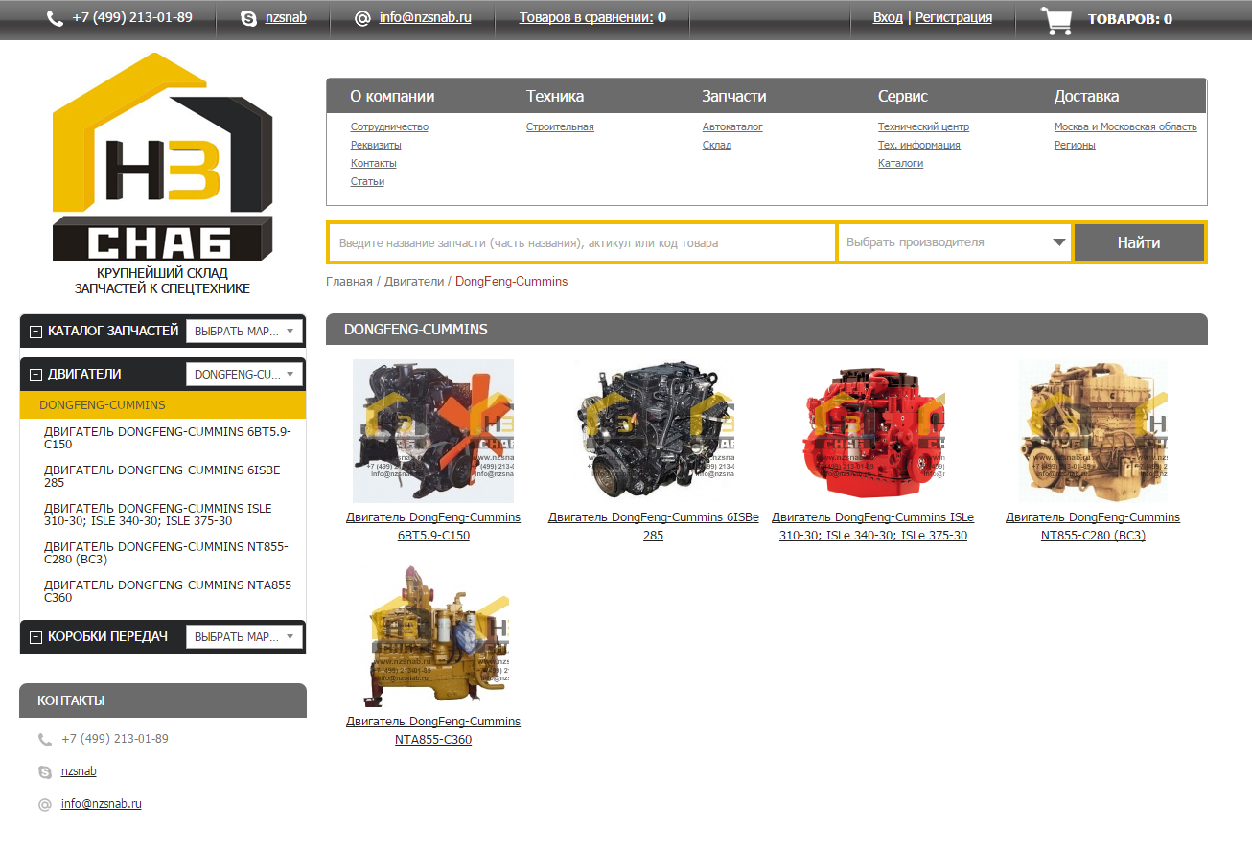Viewport: 1252px width, 849px height.
Task: Open the Выбрать производителя dropdown
Action: click(955, 242)
